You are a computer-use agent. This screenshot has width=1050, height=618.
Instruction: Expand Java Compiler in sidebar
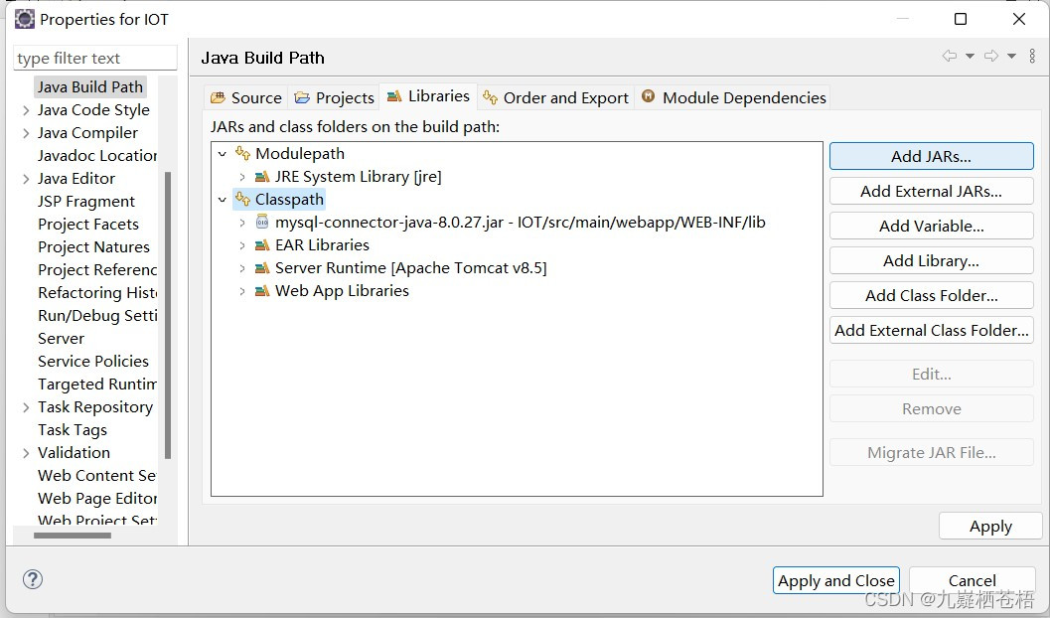pos(26,132)
